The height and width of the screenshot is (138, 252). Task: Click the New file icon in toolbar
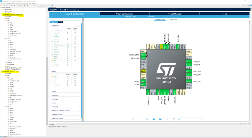pyautogui.click(x=1, y=5)
